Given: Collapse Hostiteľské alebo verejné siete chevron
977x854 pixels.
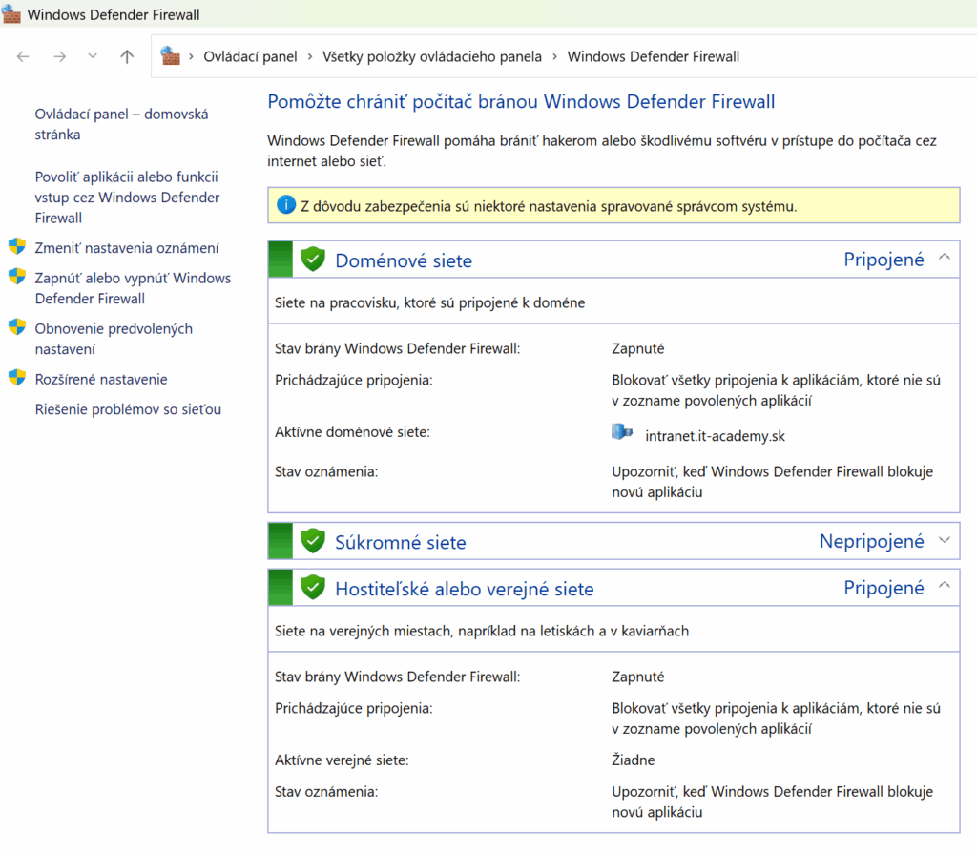Looking at the screenshot, I should tap(945, 585).
